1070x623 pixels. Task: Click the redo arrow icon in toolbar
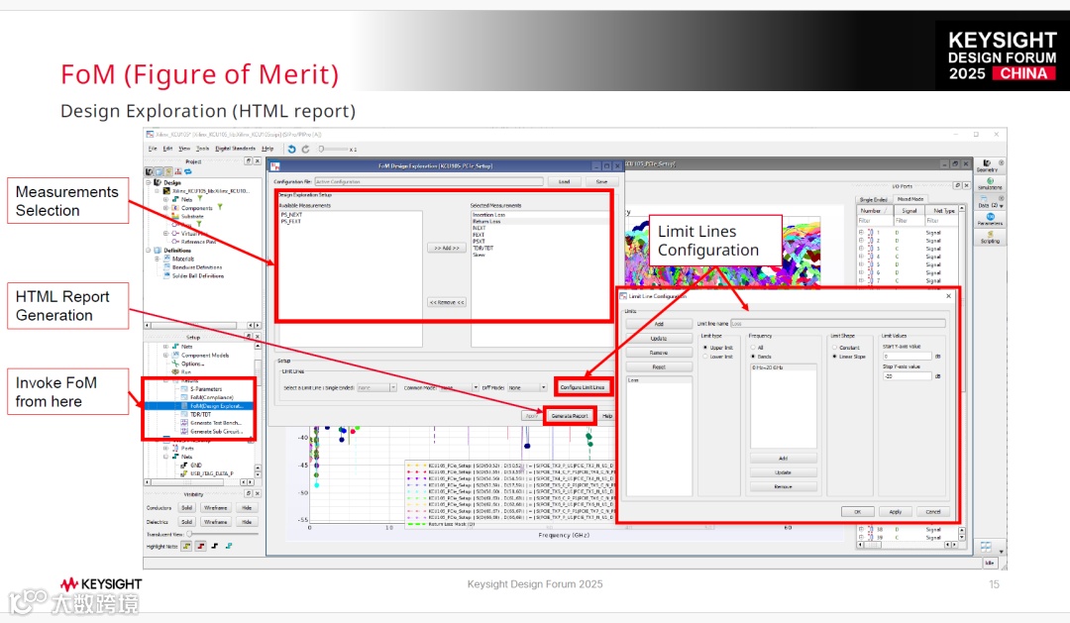(306, 149)
